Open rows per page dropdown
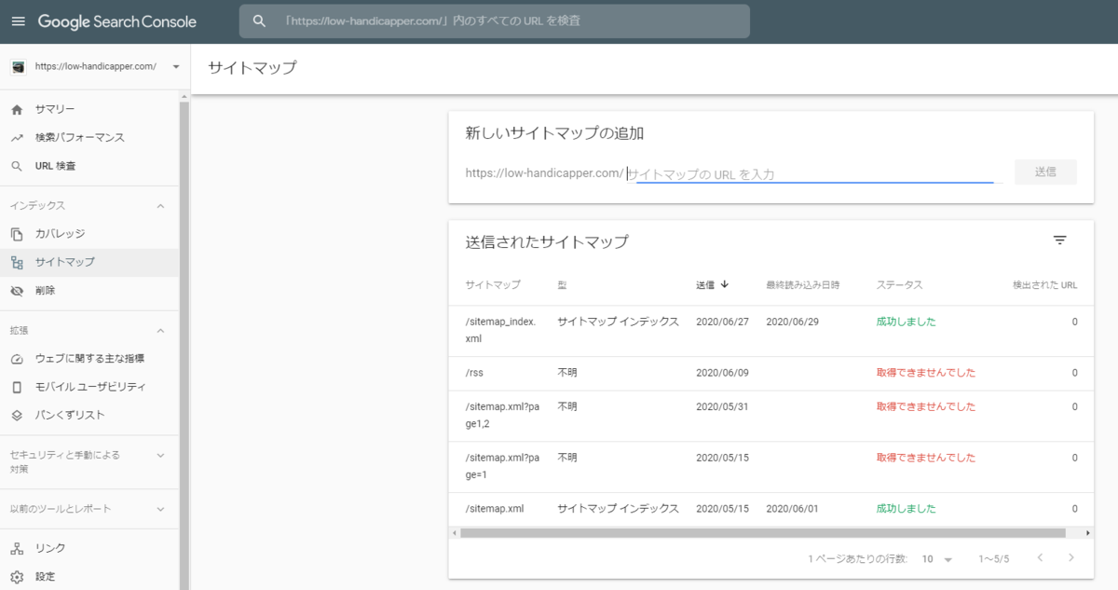Viewport: 1118px width, 590px height. [937, 558]
